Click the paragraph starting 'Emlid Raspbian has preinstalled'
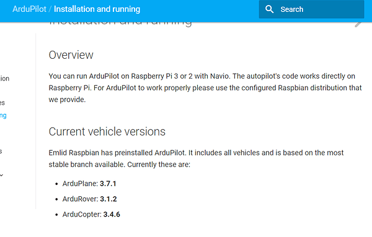372x237 pixels. click(196, 158)
